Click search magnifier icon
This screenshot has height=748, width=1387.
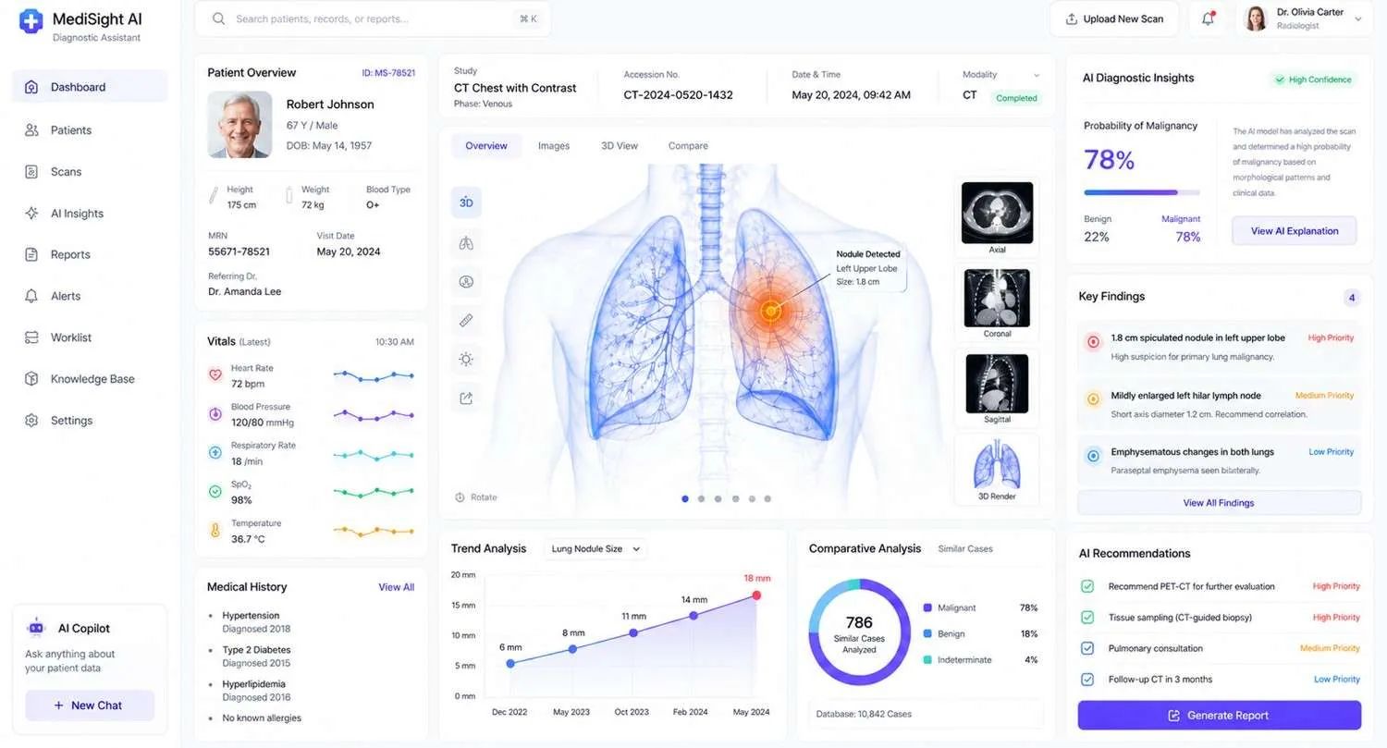[x=219, y=18]
